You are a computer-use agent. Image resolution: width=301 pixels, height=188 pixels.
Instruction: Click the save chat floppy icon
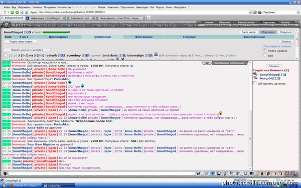pyautogui.click(x=219, y=173)
